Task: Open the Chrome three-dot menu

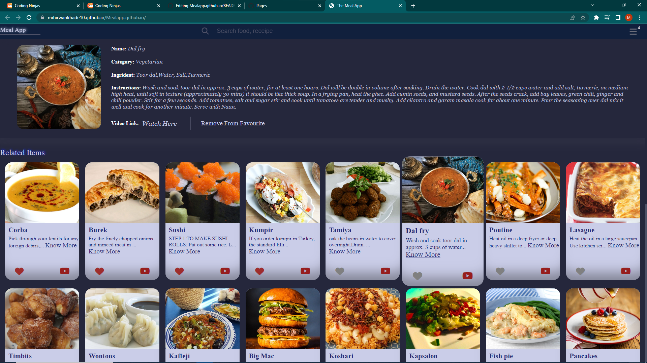Action: (x=640, y=17)
